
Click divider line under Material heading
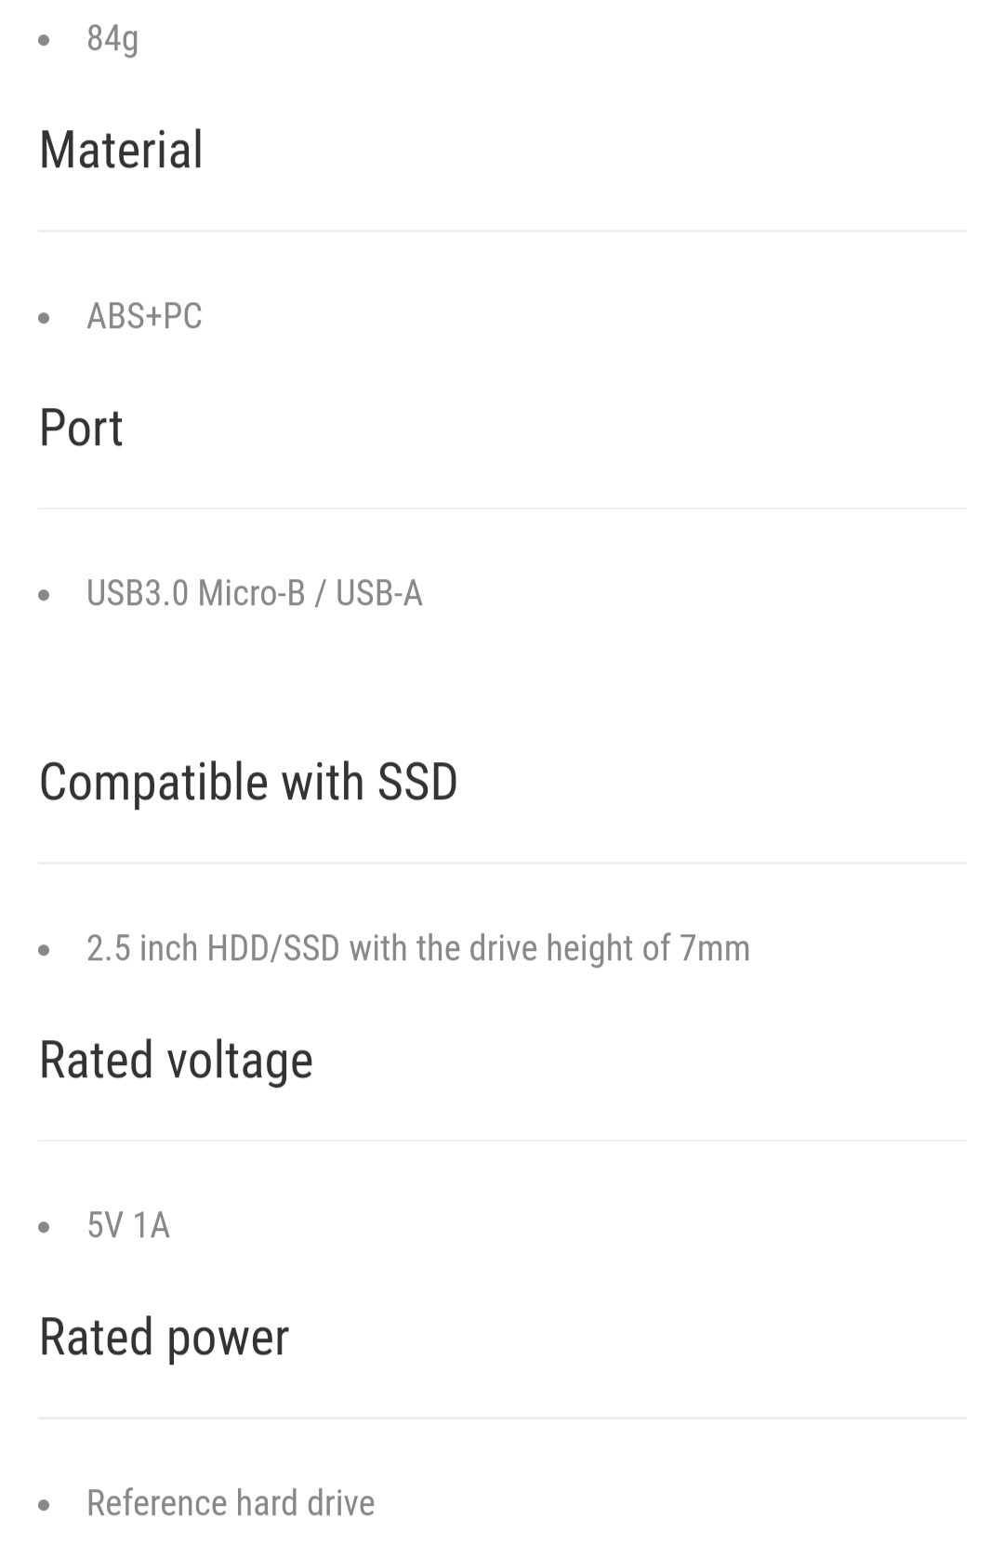click(x=502, y=231)
